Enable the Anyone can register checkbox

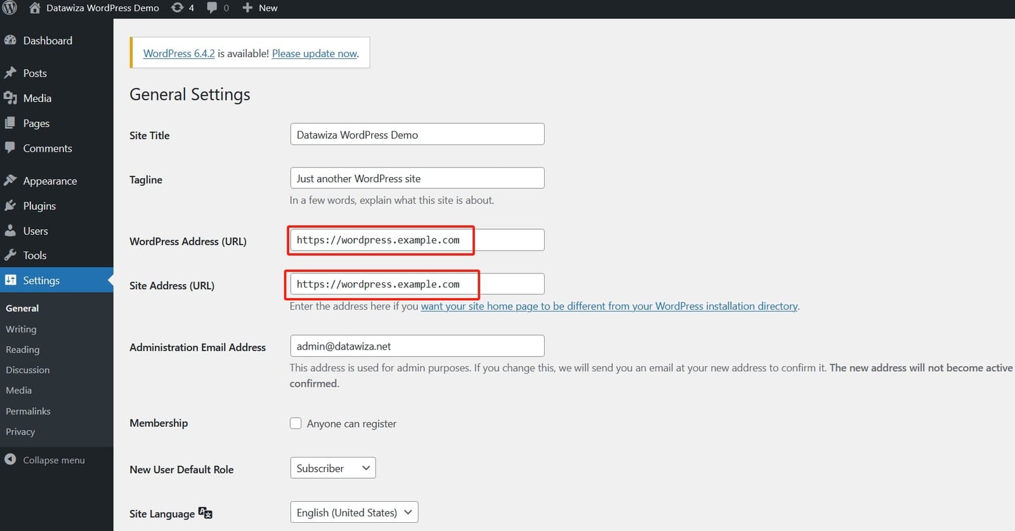(296, 423)
